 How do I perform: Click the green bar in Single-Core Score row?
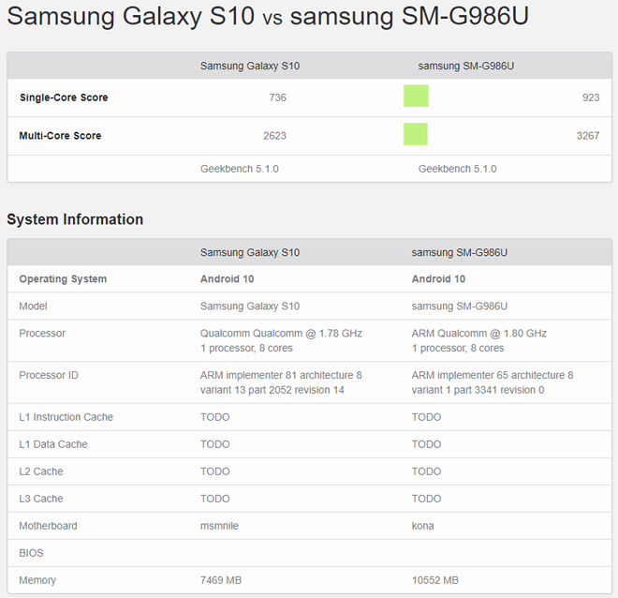point(416,97)
